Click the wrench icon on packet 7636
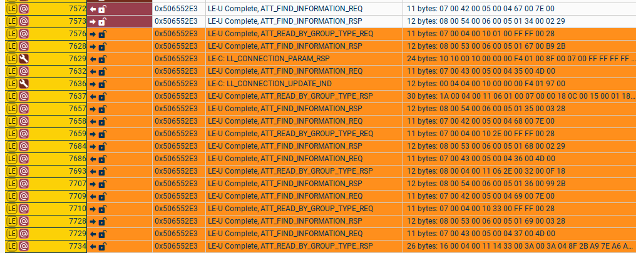 (x=24, y=84)
